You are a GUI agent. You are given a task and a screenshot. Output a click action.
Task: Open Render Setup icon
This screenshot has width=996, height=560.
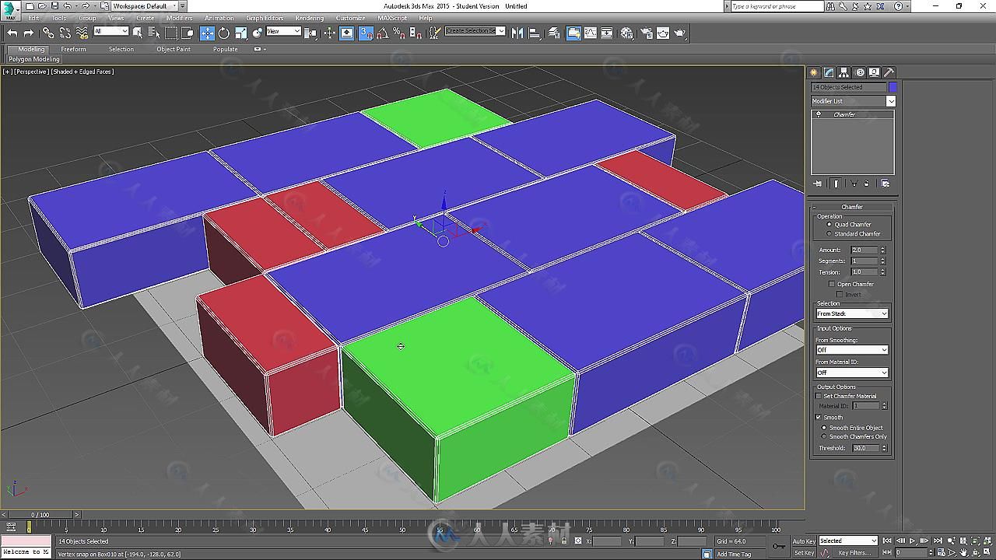pyautogui.click(x=646, y=33)
